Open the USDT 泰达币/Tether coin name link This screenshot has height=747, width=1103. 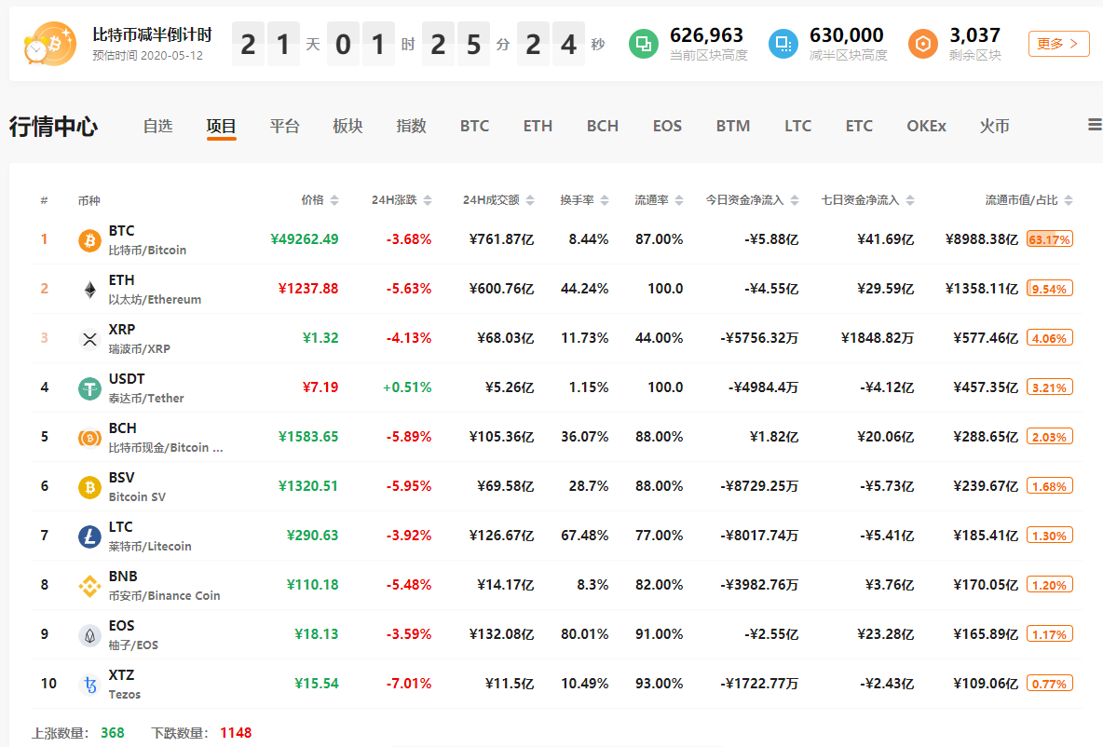(x=146, y=387)
